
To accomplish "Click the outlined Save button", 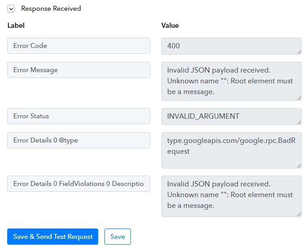I will click(117, 237).
